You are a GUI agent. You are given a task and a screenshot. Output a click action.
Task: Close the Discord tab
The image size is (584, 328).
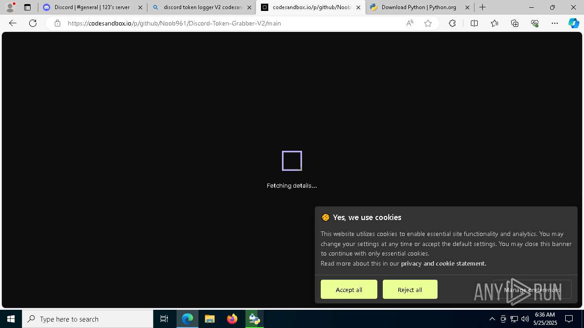pos(140,7)
